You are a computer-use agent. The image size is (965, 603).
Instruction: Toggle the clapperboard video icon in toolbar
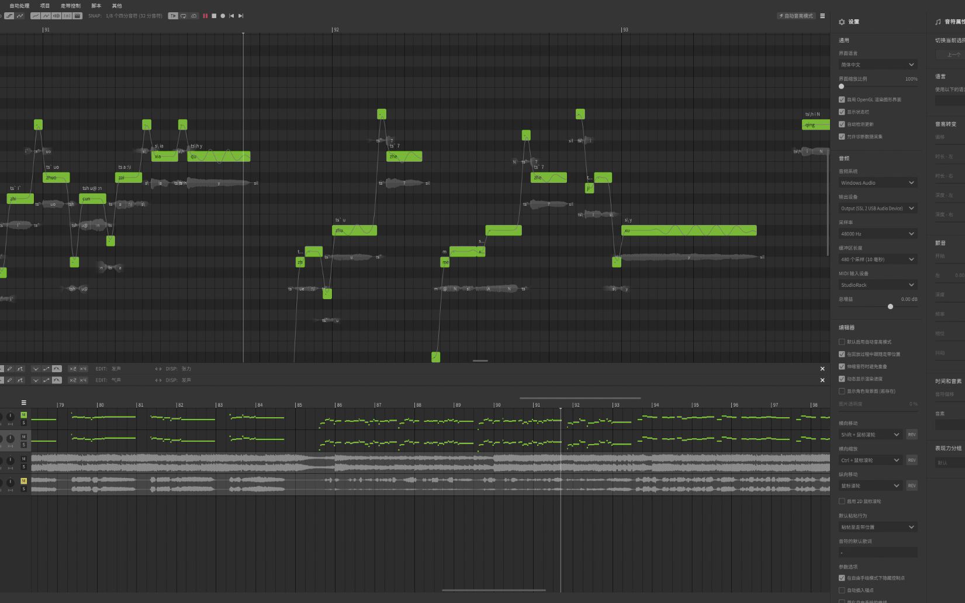(77, 16)
